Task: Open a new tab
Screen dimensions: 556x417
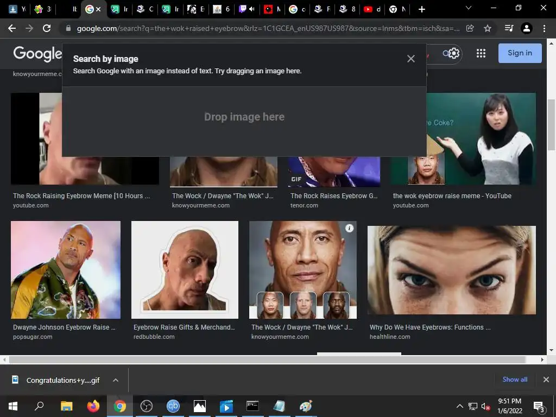Action: [421, 10]
